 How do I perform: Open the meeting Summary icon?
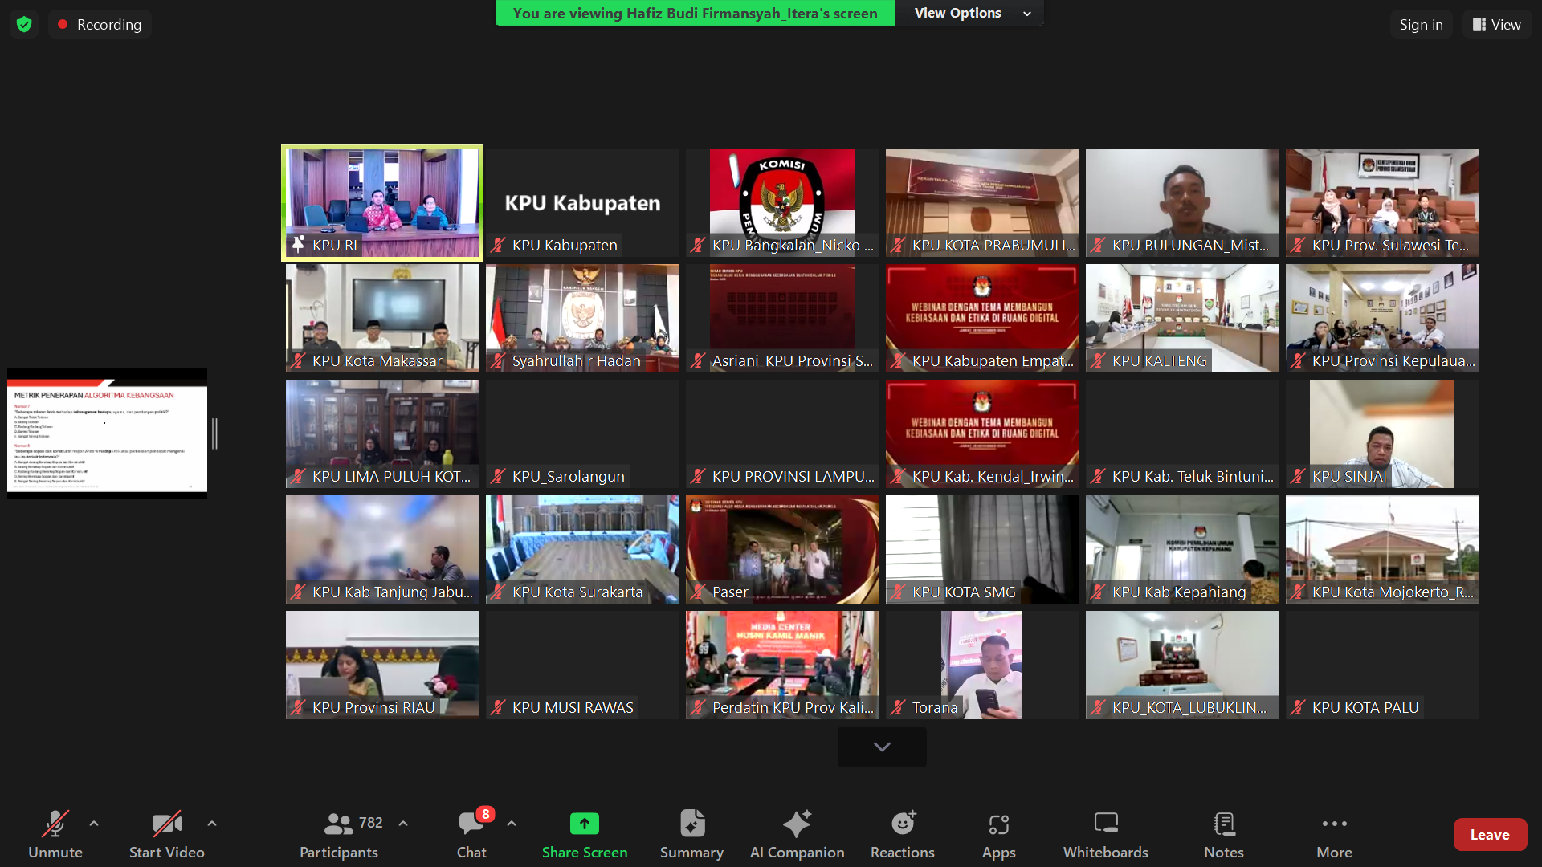pos(691,824)
